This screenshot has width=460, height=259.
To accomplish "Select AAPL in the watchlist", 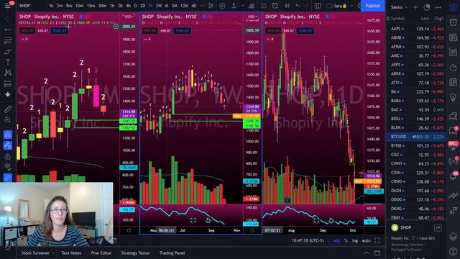I will [x=417, y=29].
